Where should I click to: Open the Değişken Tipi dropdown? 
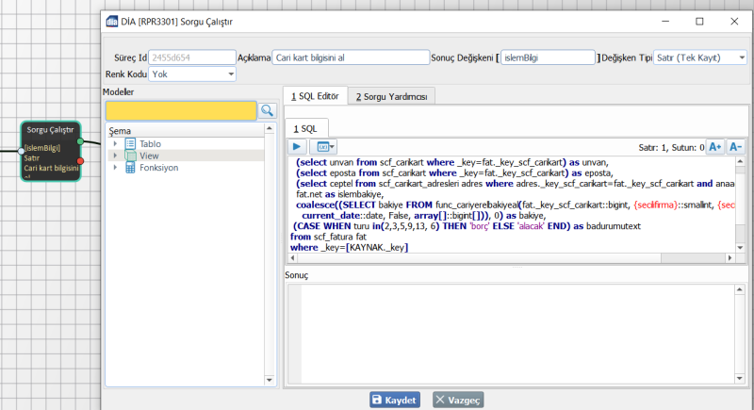699,57
